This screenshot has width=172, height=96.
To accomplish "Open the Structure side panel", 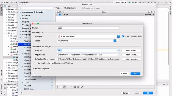I will 1,75.
